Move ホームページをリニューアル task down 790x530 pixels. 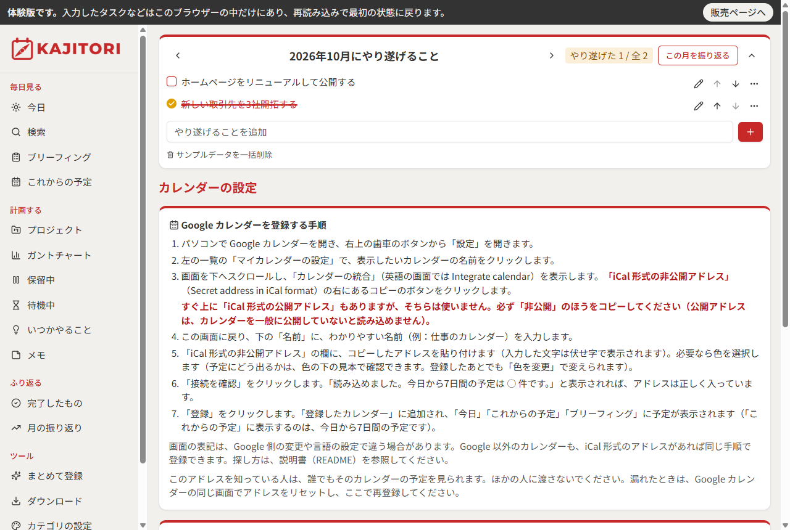click(x=736, y=84)
